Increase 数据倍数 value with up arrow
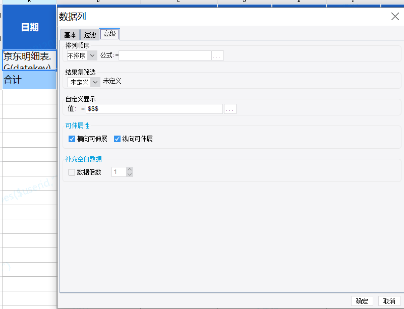The height and width of the screenshot is (309, 404). coord(130,170)
